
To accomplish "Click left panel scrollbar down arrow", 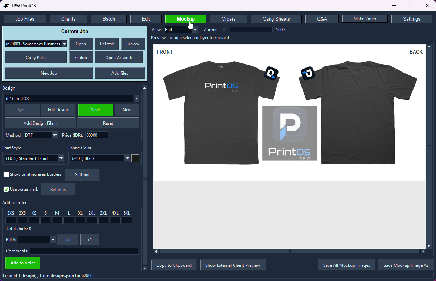I will point(144,268).
